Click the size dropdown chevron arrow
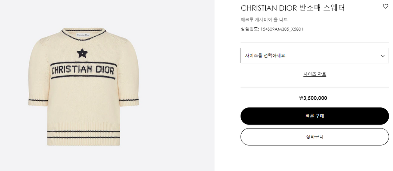 382,56
